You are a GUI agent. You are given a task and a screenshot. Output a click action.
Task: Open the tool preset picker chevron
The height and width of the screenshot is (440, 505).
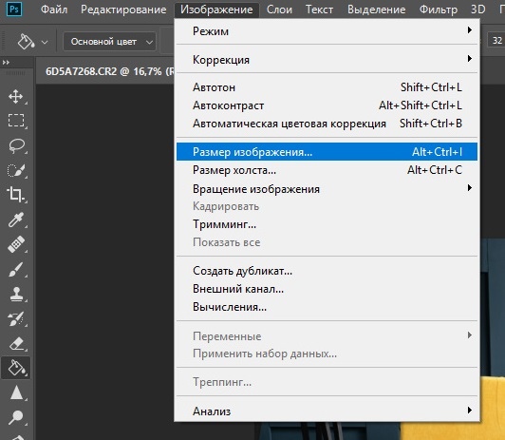(45, 42)
